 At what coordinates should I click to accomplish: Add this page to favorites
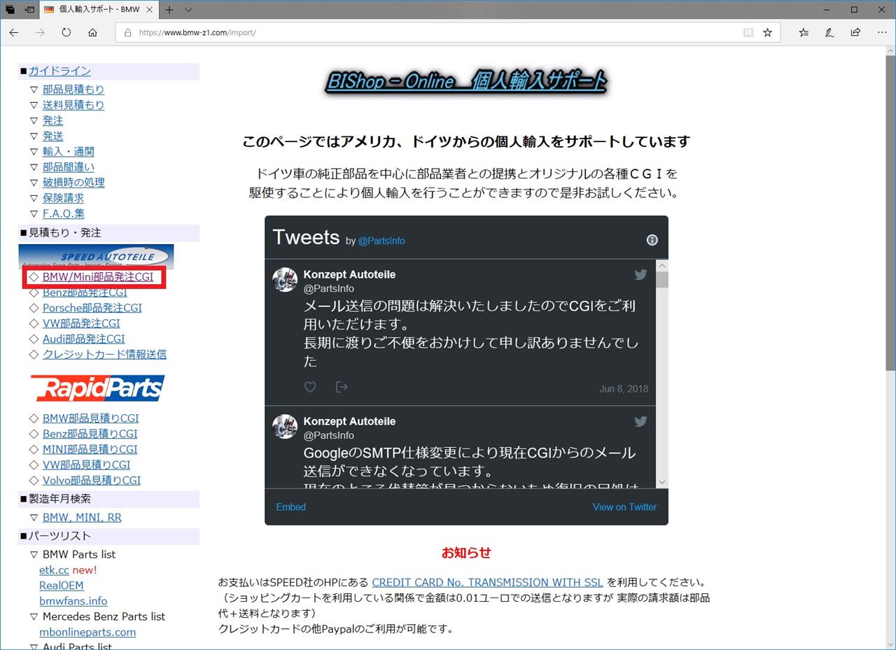click(x=767, y=32)
